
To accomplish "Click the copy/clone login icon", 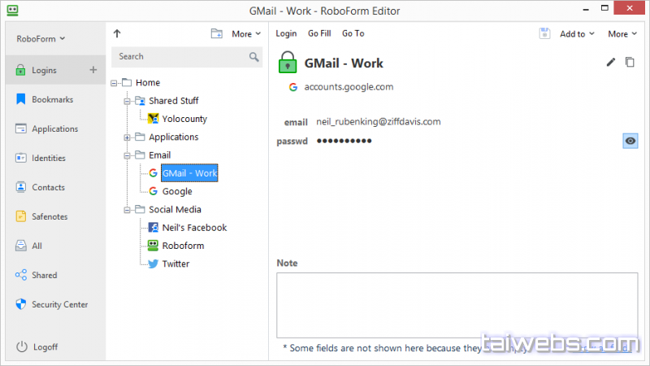I will point(630,63).
